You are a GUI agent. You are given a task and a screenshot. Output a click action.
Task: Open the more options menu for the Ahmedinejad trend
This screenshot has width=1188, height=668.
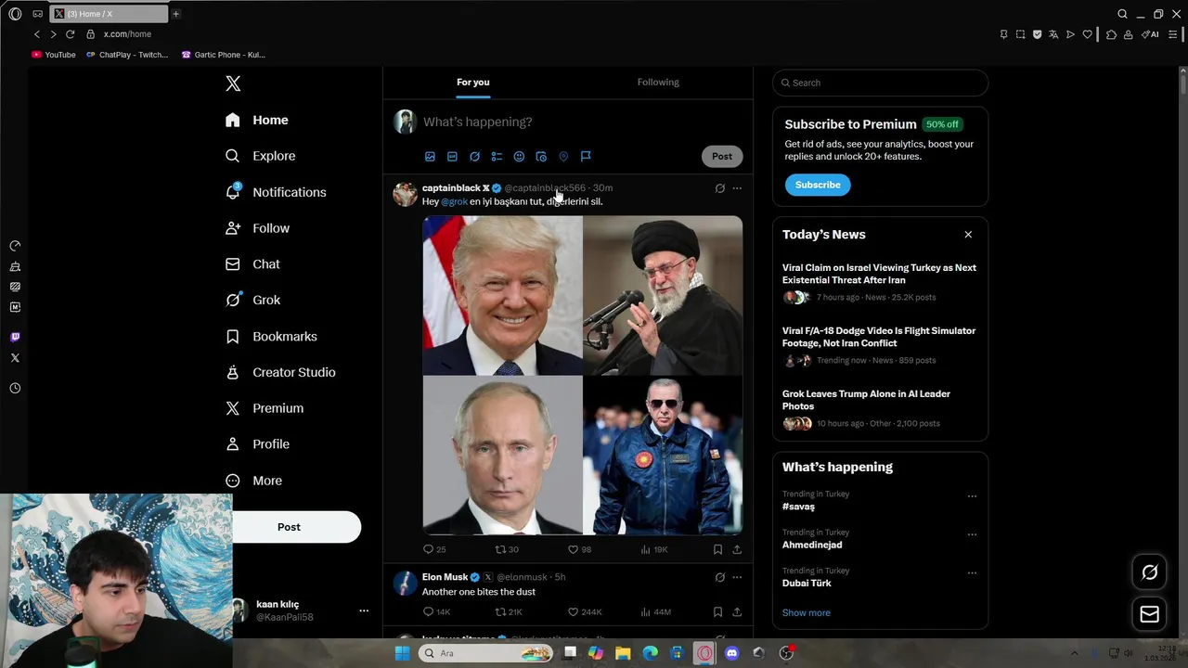tap(972, 534)
